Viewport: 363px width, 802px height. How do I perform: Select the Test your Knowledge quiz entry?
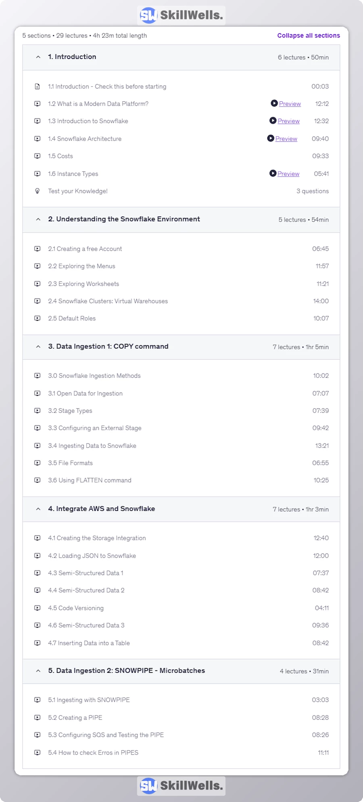[77, 191]
